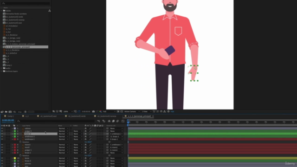Click the current time indicator on timeline ruler
Image resolution: width=297 pixels, height=167 pixels.
click(128, 122)
